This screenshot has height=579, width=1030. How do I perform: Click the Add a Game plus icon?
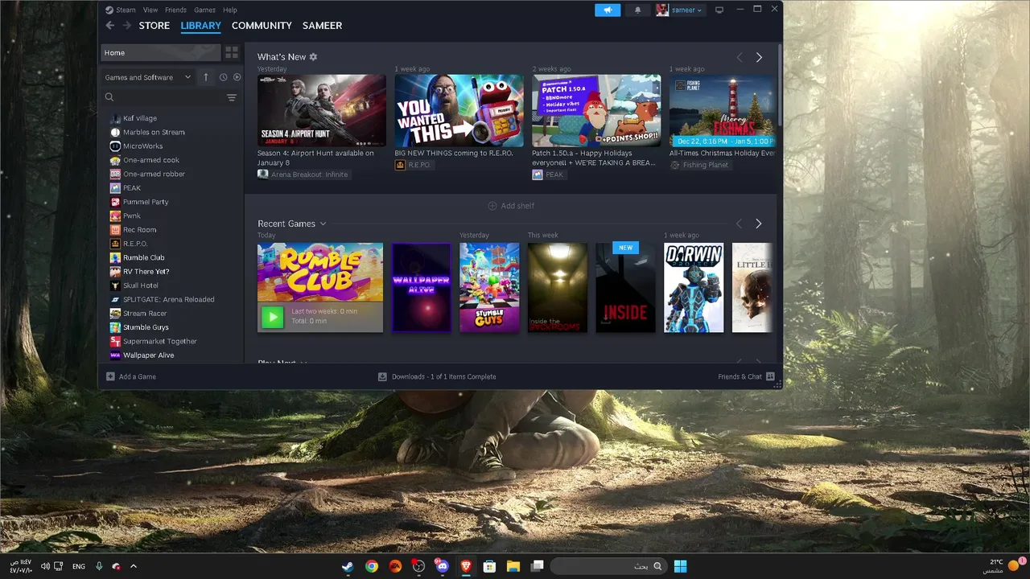click(110, 376)
